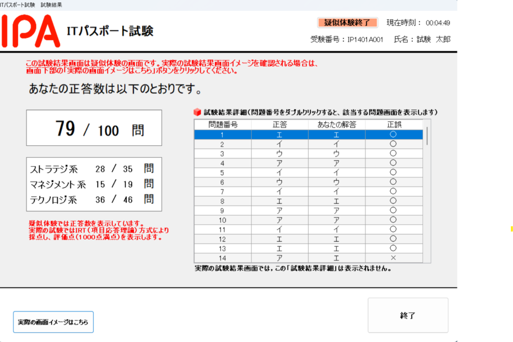Click the 正答 column header
The width and height of the screenshot is (513, 342).
pyautogui.click(x=280, y=124)
